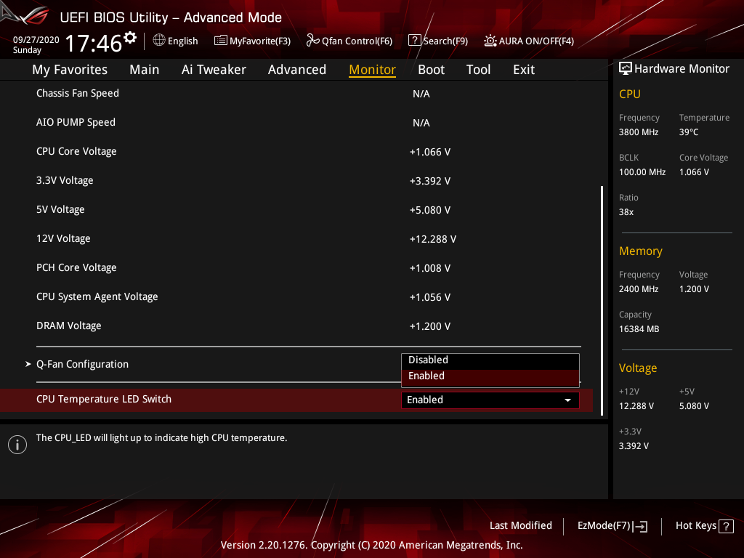
Task: Click the 17:46 clock time
Action: [94, 43]
